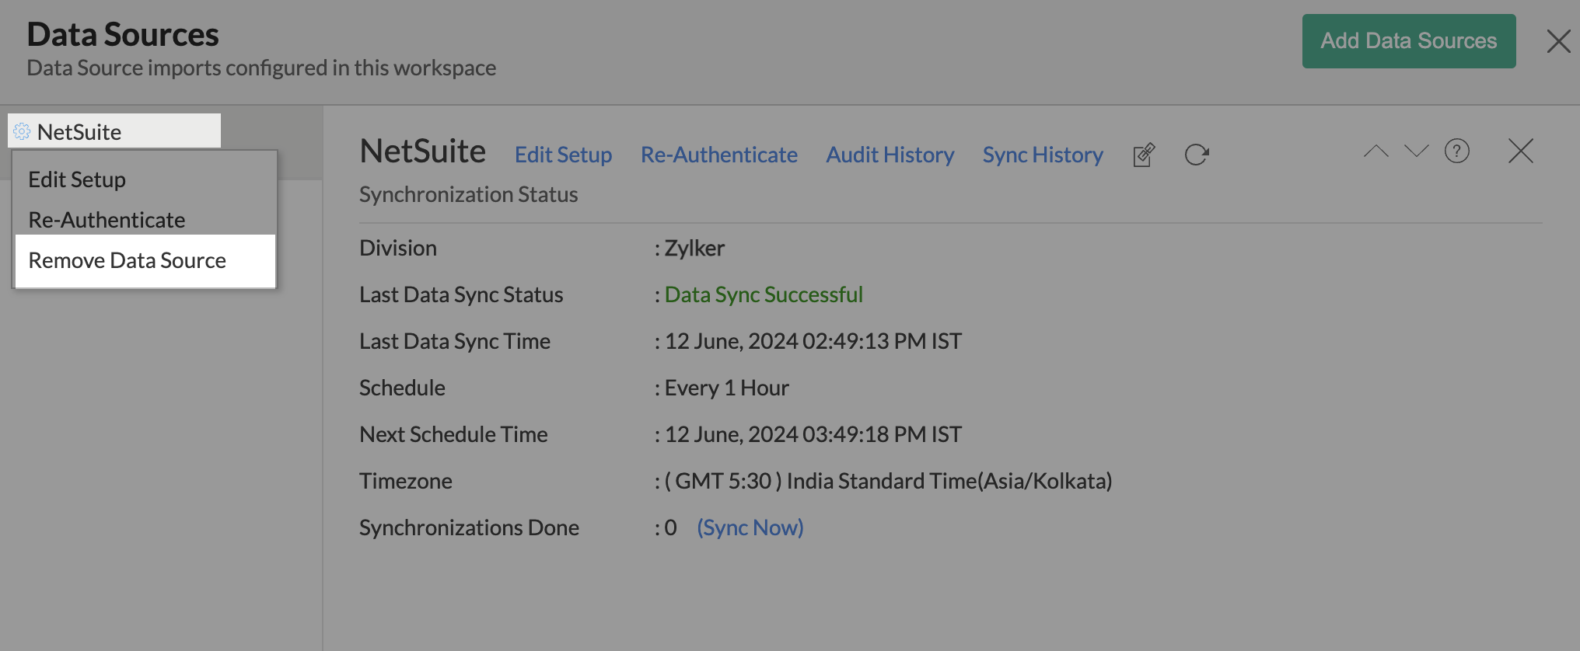Image resolution: width=1580 pixels, height=651 pixels.
Task: Click the (Sync Now) link
Action: (x=750, y=527)
